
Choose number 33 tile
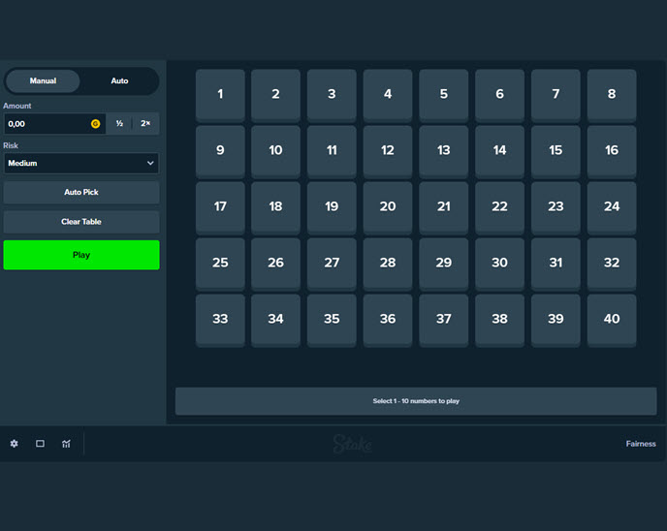[220, 319]
